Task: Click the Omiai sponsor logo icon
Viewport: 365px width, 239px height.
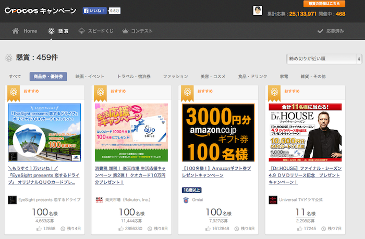Action: 186,200
